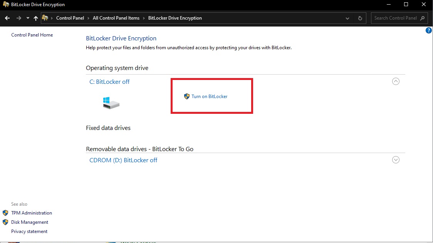
Task: Open CDROM (D:) BitLocker off heading
Action: (x=123, y=160)
